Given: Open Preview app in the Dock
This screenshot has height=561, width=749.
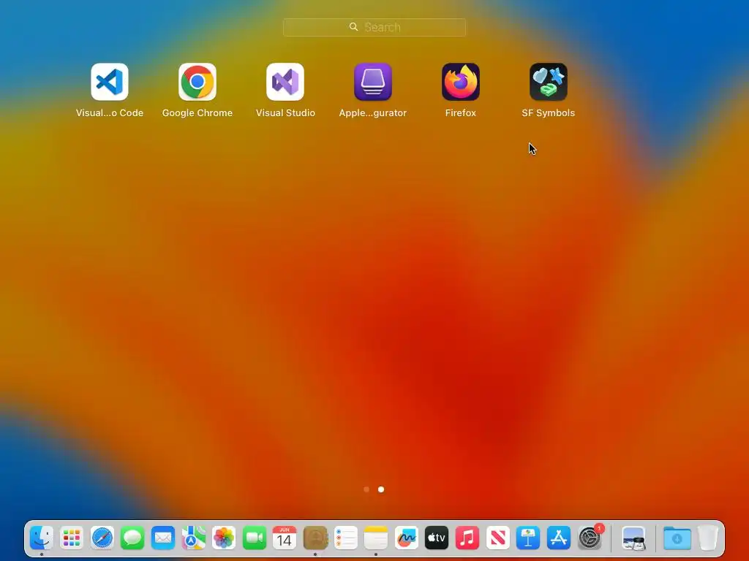Looking at the screenshot, I should [x=634, y=538].
